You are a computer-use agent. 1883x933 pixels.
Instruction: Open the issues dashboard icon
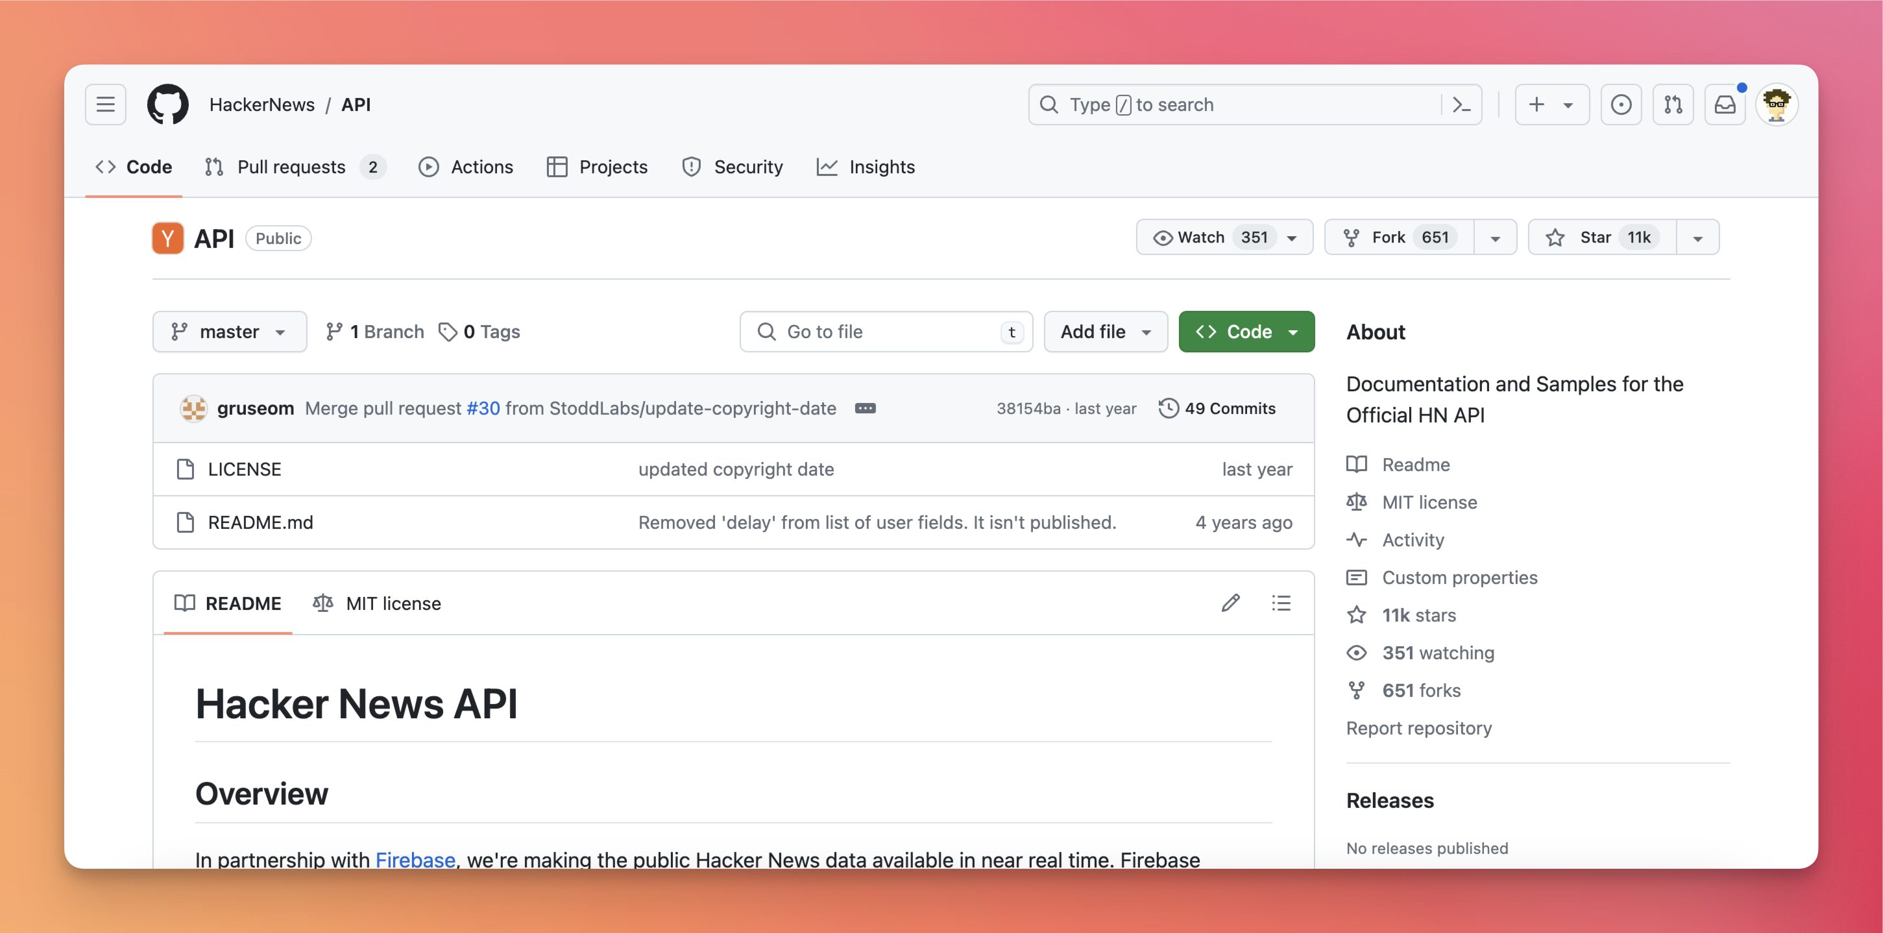pos(1622,104)
